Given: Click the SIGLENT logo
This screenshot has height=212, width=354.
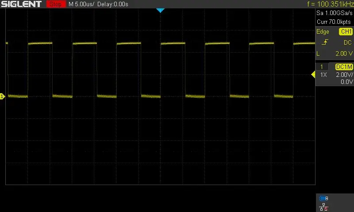Looking at the screenshot, I should [21, 4].
